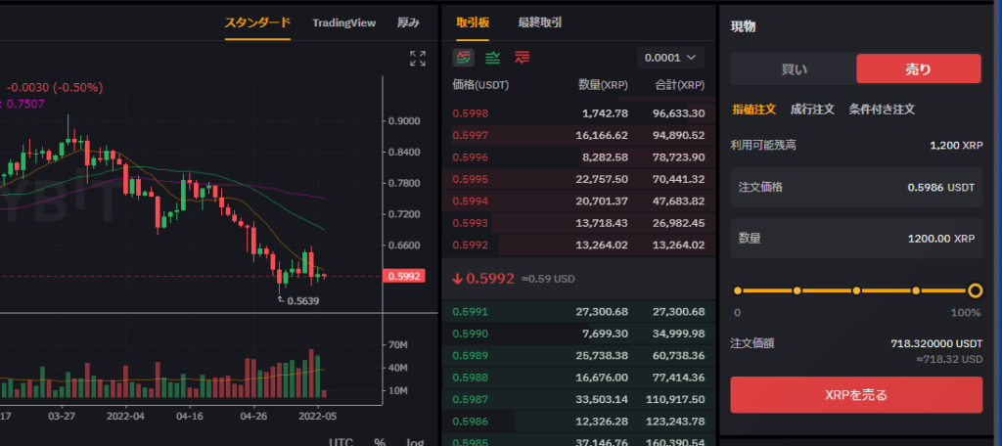Switch to TradingView chart tab
1002x446 pixels.
click(343, 23)
